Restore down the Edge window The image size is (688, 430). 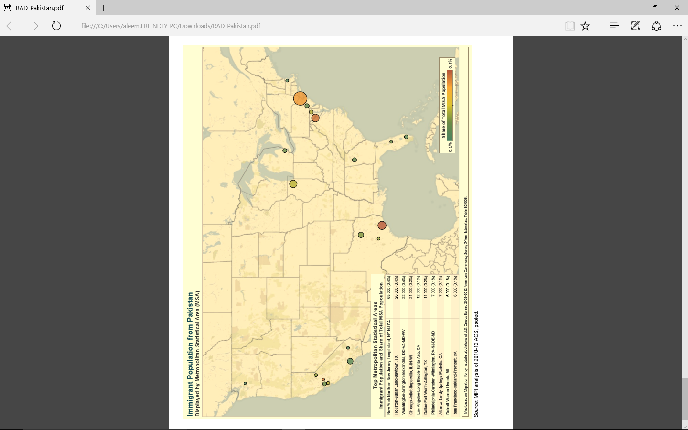(655, 8)
